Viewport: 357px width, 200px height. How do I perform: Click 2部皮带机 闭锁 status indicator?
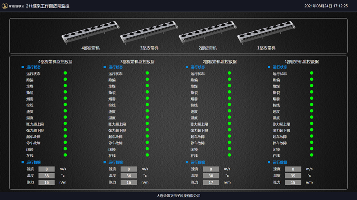click(x=229, y=149)
